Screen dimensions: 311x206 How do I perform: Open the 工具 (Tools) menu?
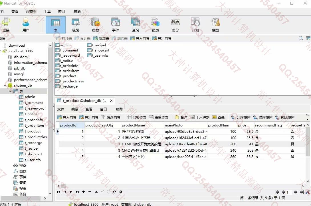(47, 12)
